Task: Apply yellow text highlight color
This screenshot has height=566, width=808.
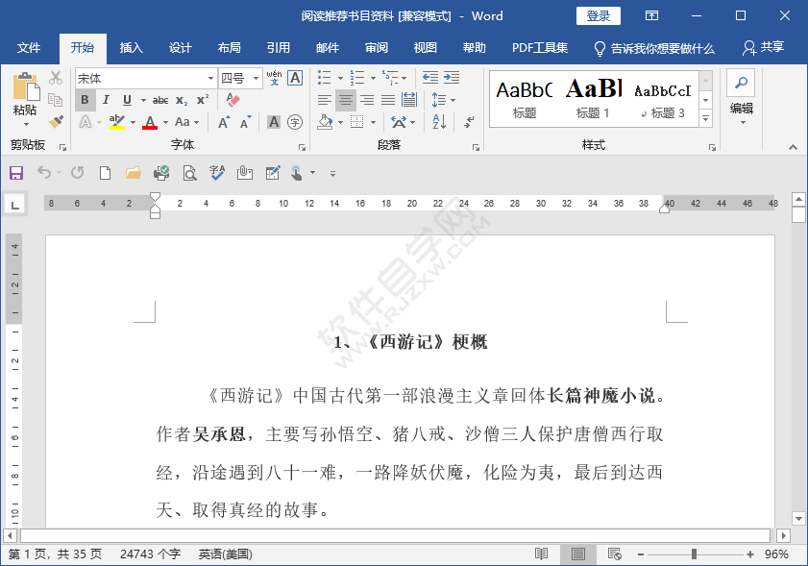Action: point(117,122)
